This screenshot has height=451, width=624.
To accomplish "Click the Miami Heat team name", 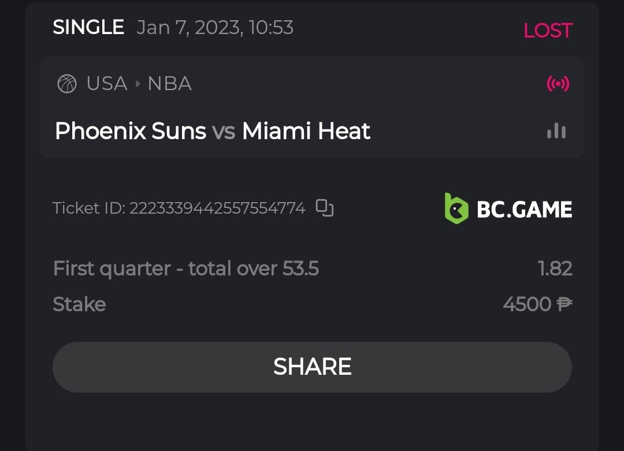I will pyautogui.click(x=306, y=132).
